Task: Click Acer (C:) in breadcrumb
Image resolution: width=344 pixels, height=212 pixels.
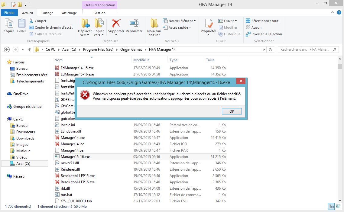Action: [x=69, y=50]
